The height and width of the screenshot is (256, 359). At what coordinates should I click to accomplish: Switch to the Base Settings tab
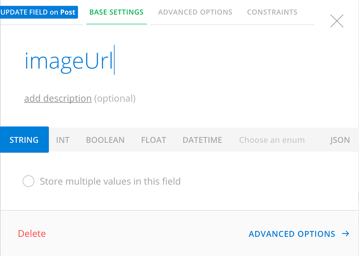(116, 12)
